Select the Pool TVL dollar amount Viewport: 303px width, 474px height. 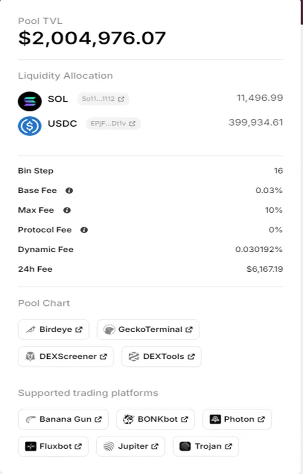click(92, 38)
